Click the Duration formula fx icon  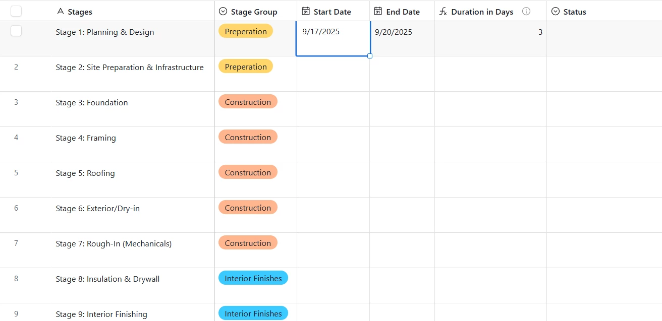click(x=443, y=12)
